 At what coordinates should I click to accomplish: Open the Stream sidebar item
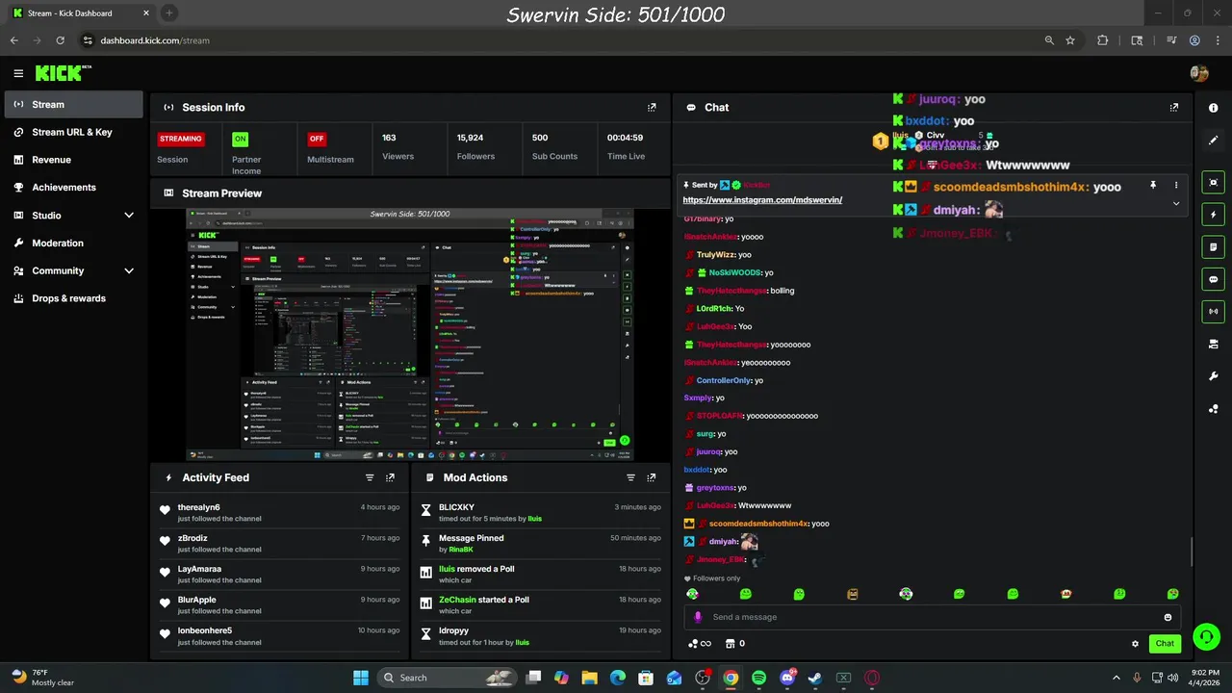point(74,105)
